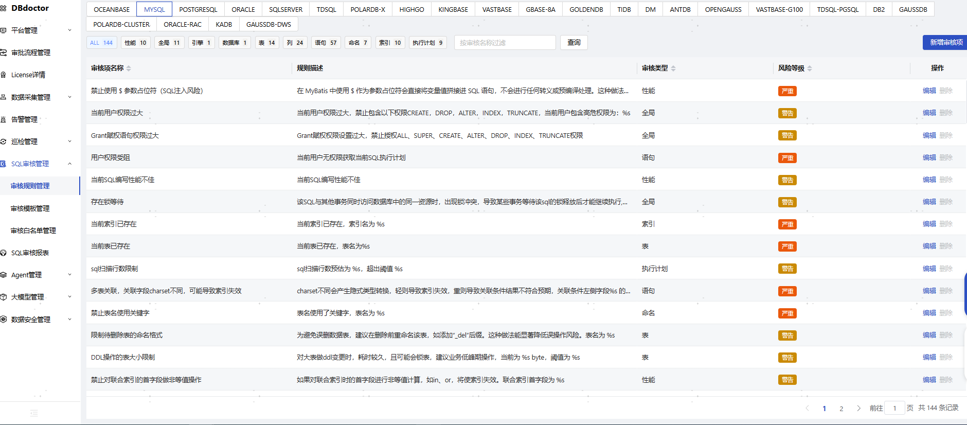Collapse the sidebar using the bottom fold icon
The height and width of the screenshot is (425, 967).
point(34,413)
